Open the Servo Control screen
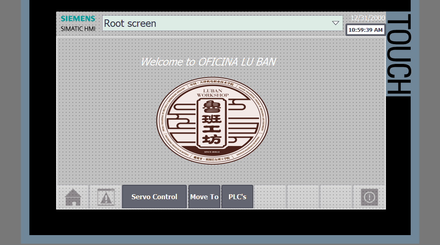The width and height of the screenshot is (440, 245). click(x=154, y=197)
